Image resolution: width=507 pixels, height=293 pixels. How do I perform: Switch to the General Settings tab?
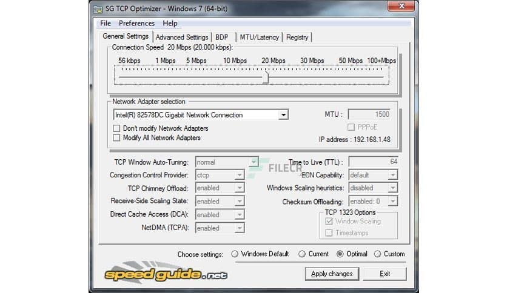tap(126, 36)
